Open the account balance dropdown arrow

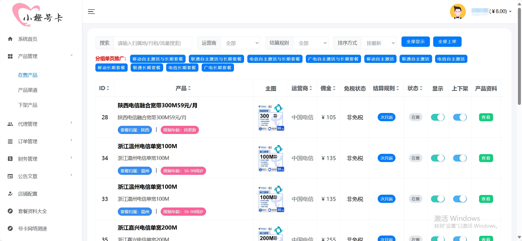510,12
